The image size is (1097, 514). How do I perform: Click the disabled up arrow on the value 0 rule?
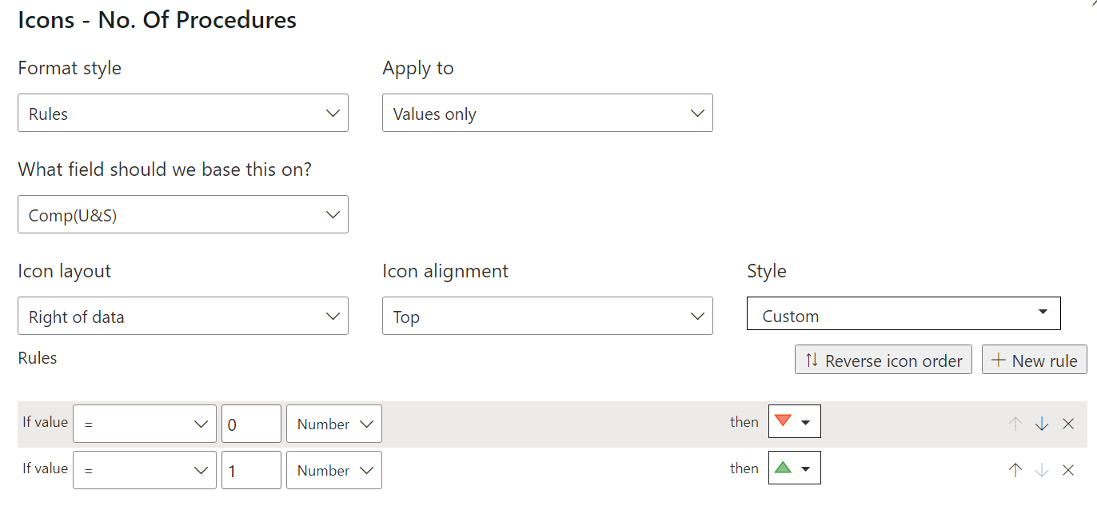pos(1015,424)
